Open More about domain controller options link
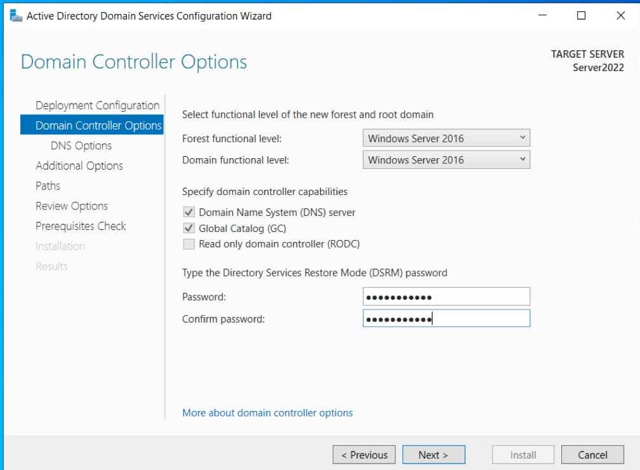The image size is (640, 470). click(267, 413)
